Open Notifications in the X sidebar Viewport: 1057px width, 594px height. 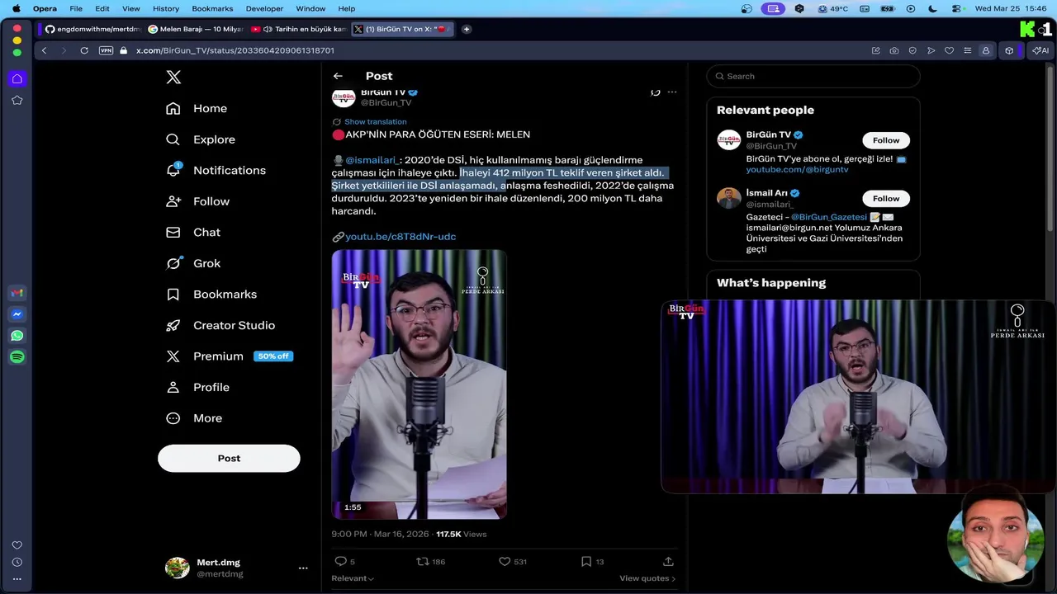pos(216,170)
